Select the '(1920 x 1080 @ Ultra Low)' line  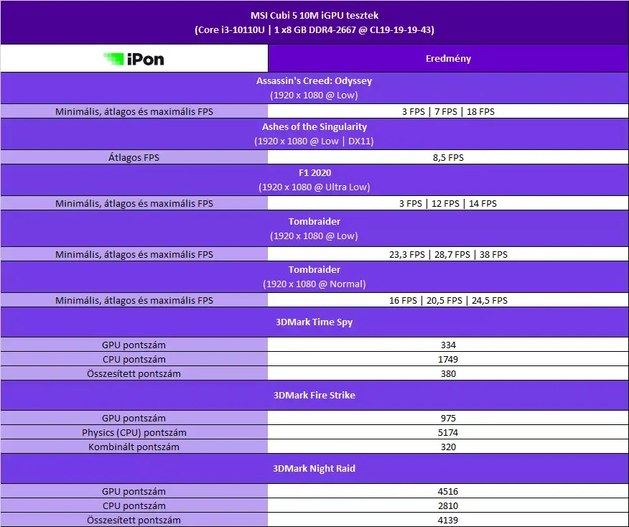(x=314, y=187)
